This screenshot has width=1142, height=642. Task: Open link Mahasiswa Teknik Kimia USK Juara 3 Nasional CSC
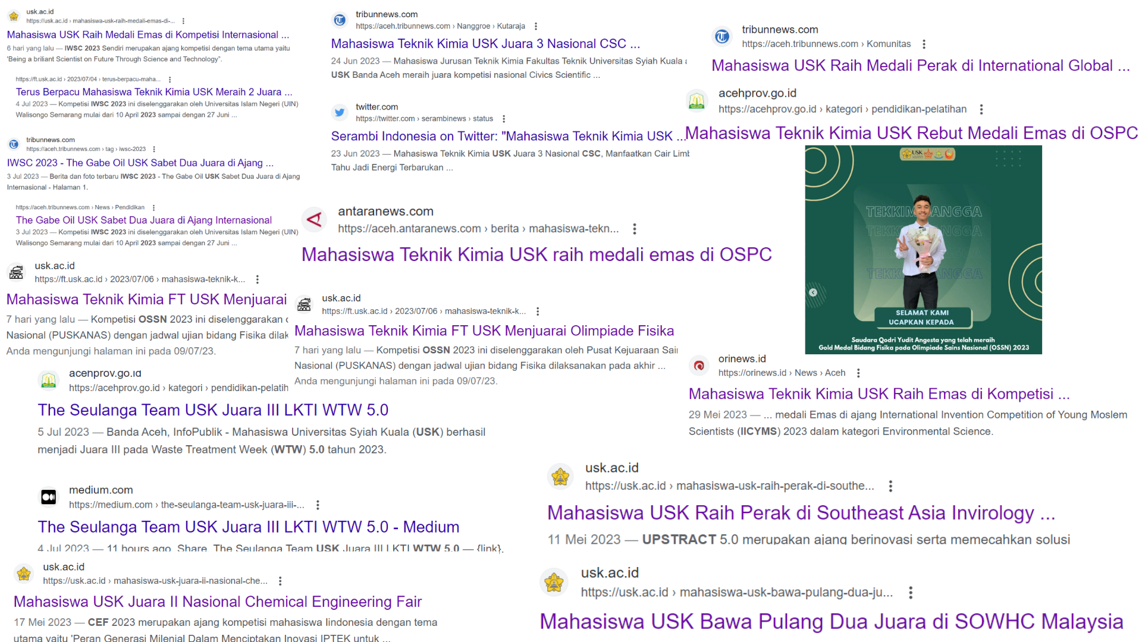485,44
